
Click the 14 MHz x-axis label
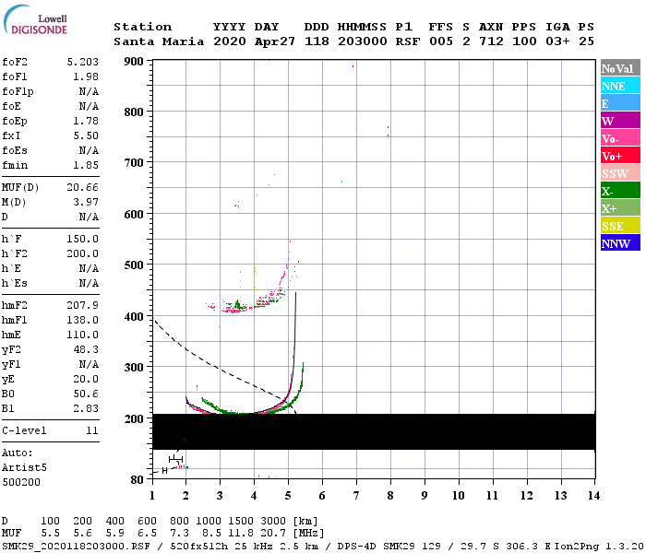pyautogui.click(x=593, y=496)
